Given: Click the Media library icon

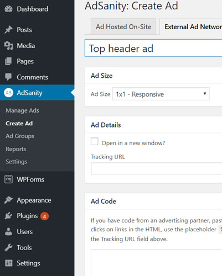Looking at the screenshot, I should click(8, 46).
